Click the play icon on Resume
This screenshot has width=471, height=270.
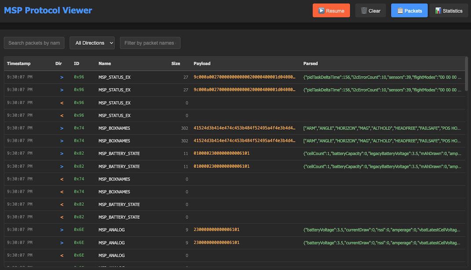[x=321, y=11]
